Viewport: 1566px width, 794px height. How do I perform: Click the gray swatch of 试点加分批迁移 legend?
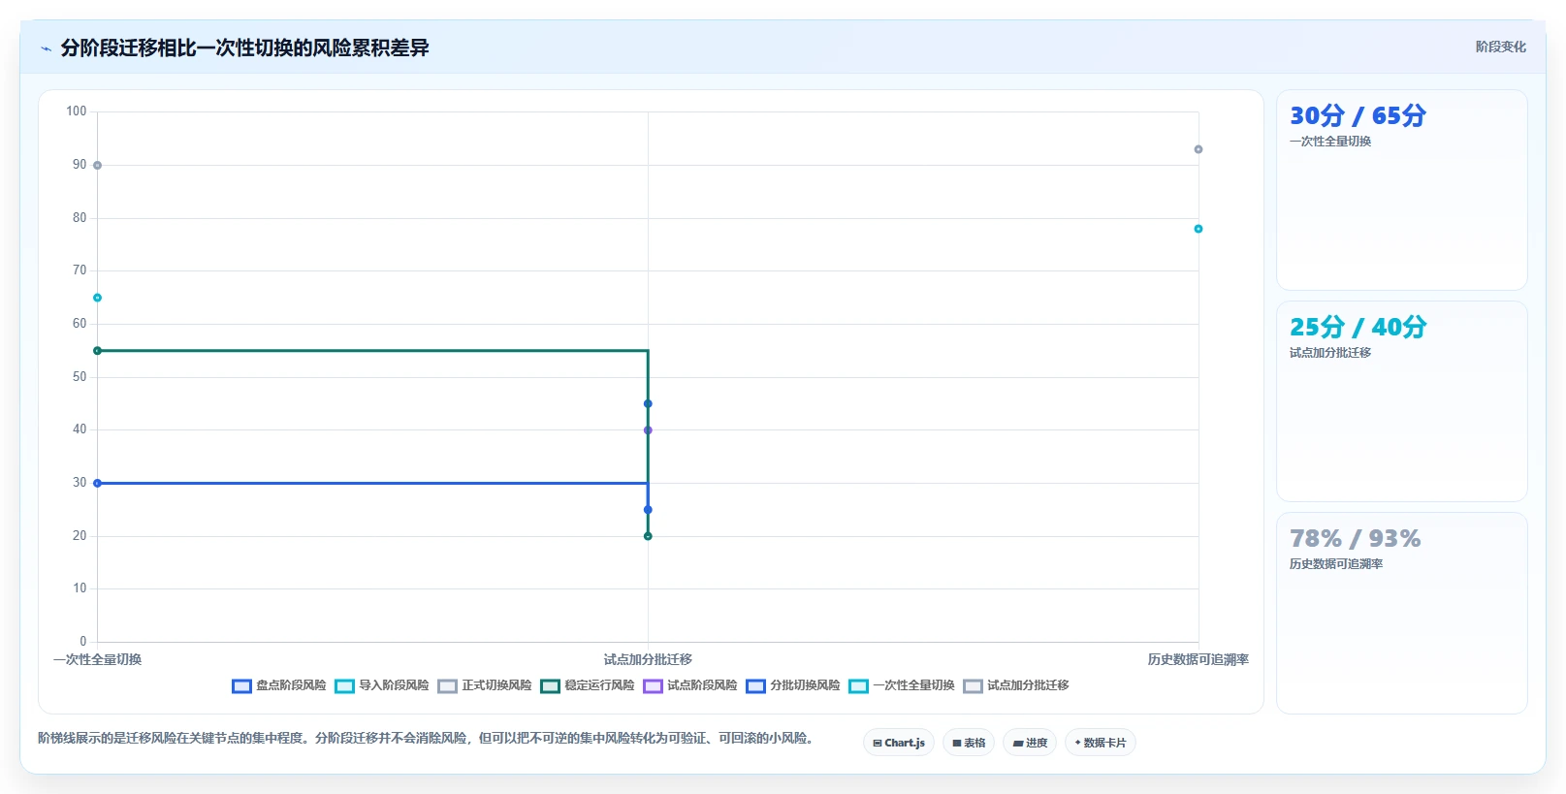(x=973, y=686)
